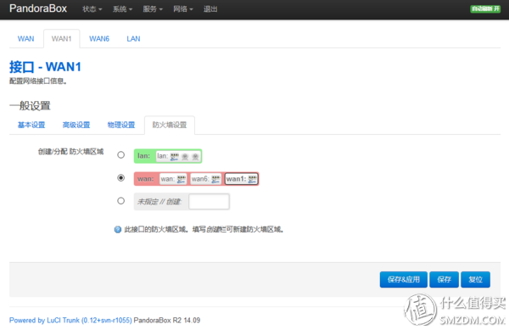This screenshot has height=330, width=509.
Task: Open the 基本设置 settings tab
Action: click(31, 125)
